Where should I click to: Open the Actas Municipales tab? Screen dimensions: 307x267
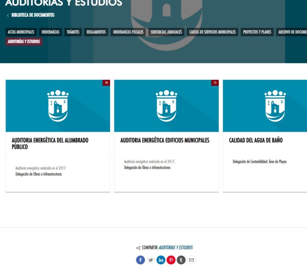click(x=21, y=32)
